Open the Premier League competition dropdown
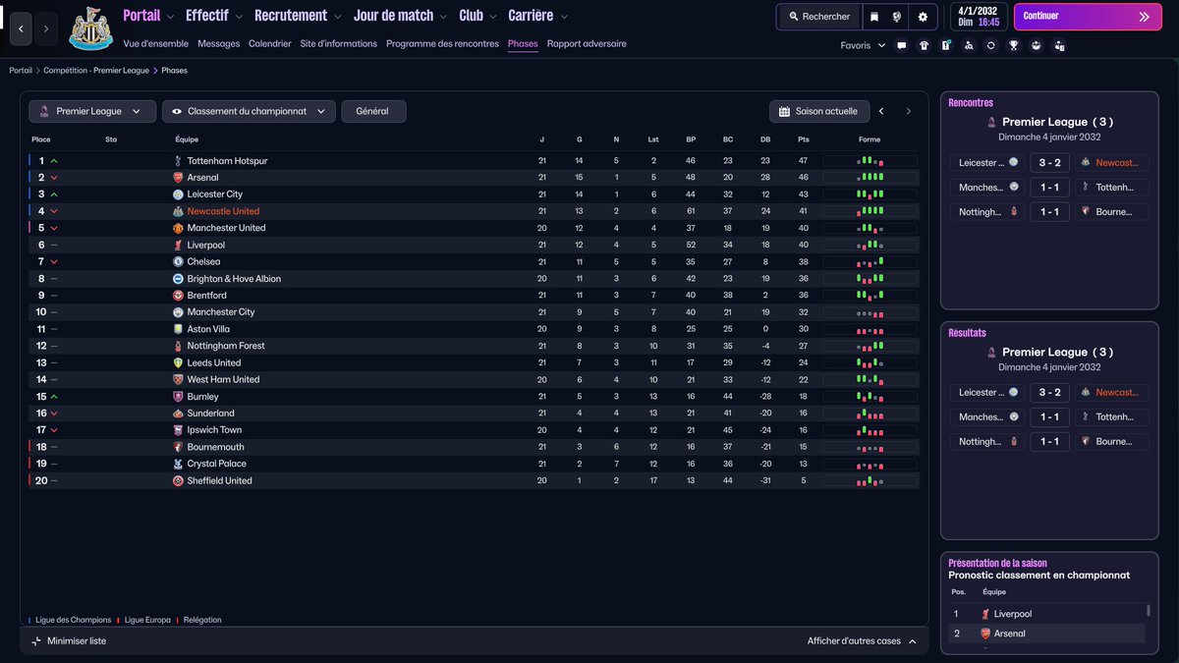Screen dimensions: 1179x663 92,112
